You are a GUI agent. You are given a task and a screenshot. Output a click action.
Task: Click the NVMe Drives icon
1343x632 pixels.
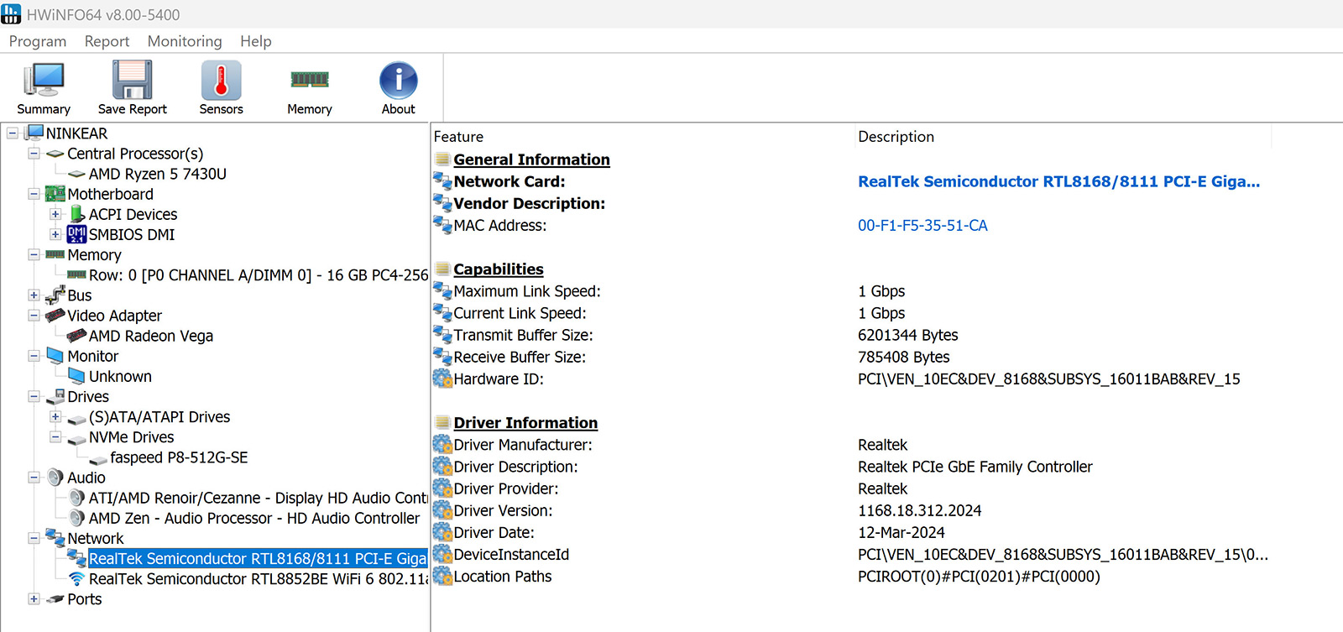(77, 438)
